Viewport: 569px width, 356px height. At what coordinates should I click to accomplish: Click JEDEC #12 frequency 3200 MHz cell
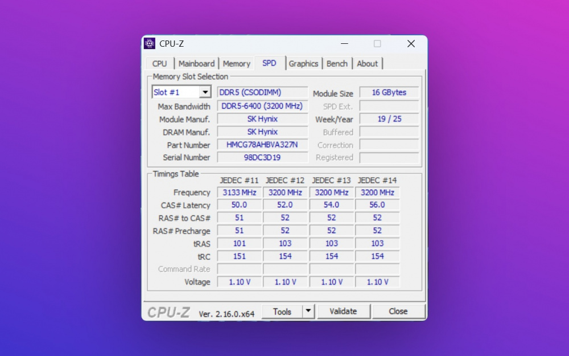(285, 193)
